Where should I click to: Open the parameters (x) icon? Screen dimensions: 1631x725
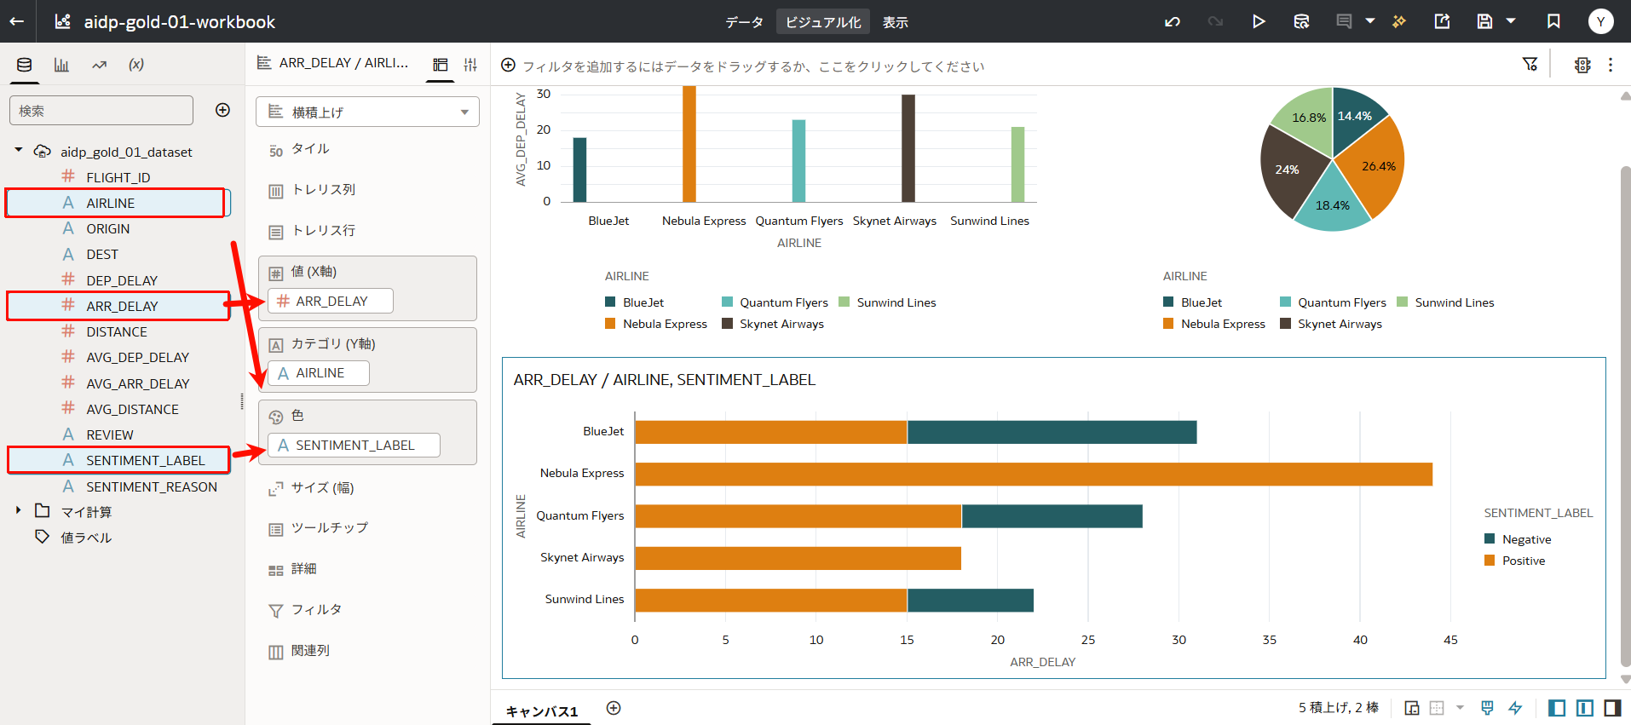point(136,65)
